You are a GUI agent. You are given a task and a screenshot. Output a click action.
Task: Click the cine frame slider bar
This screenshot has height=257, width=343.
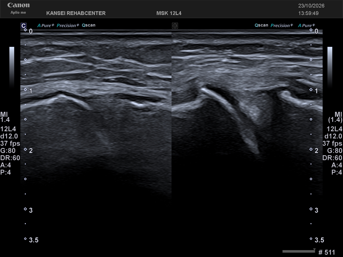click(x=299, y=251)
